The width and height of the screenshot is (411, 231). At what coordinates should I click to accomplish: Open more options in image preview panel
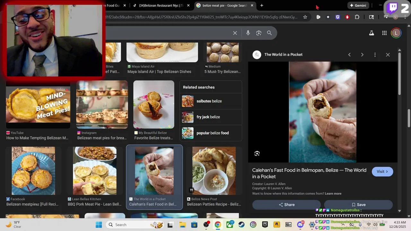point(375,55)
